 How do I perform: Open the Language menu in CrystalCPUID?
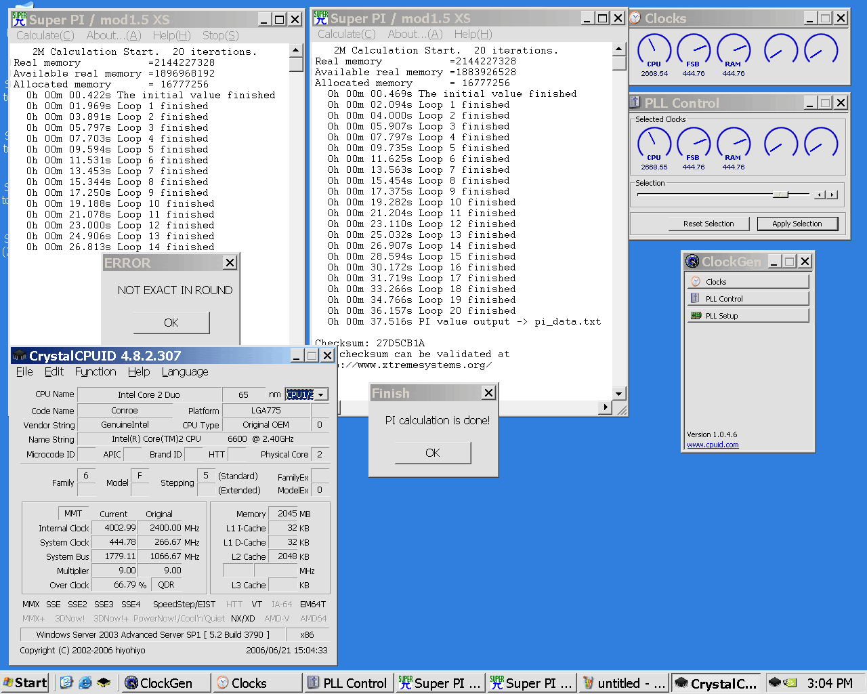[x=185, y=371]
